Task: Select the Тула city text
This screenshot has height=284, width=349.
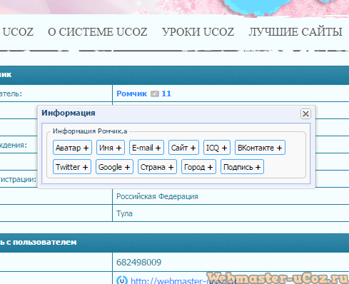Action: coord(124,213)
